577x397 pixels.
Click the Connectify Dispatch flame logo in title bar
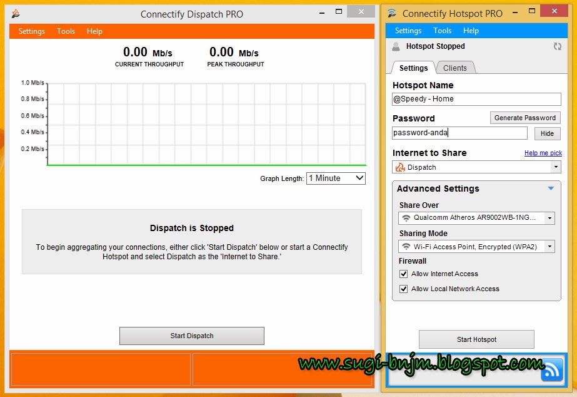point(16,14)
